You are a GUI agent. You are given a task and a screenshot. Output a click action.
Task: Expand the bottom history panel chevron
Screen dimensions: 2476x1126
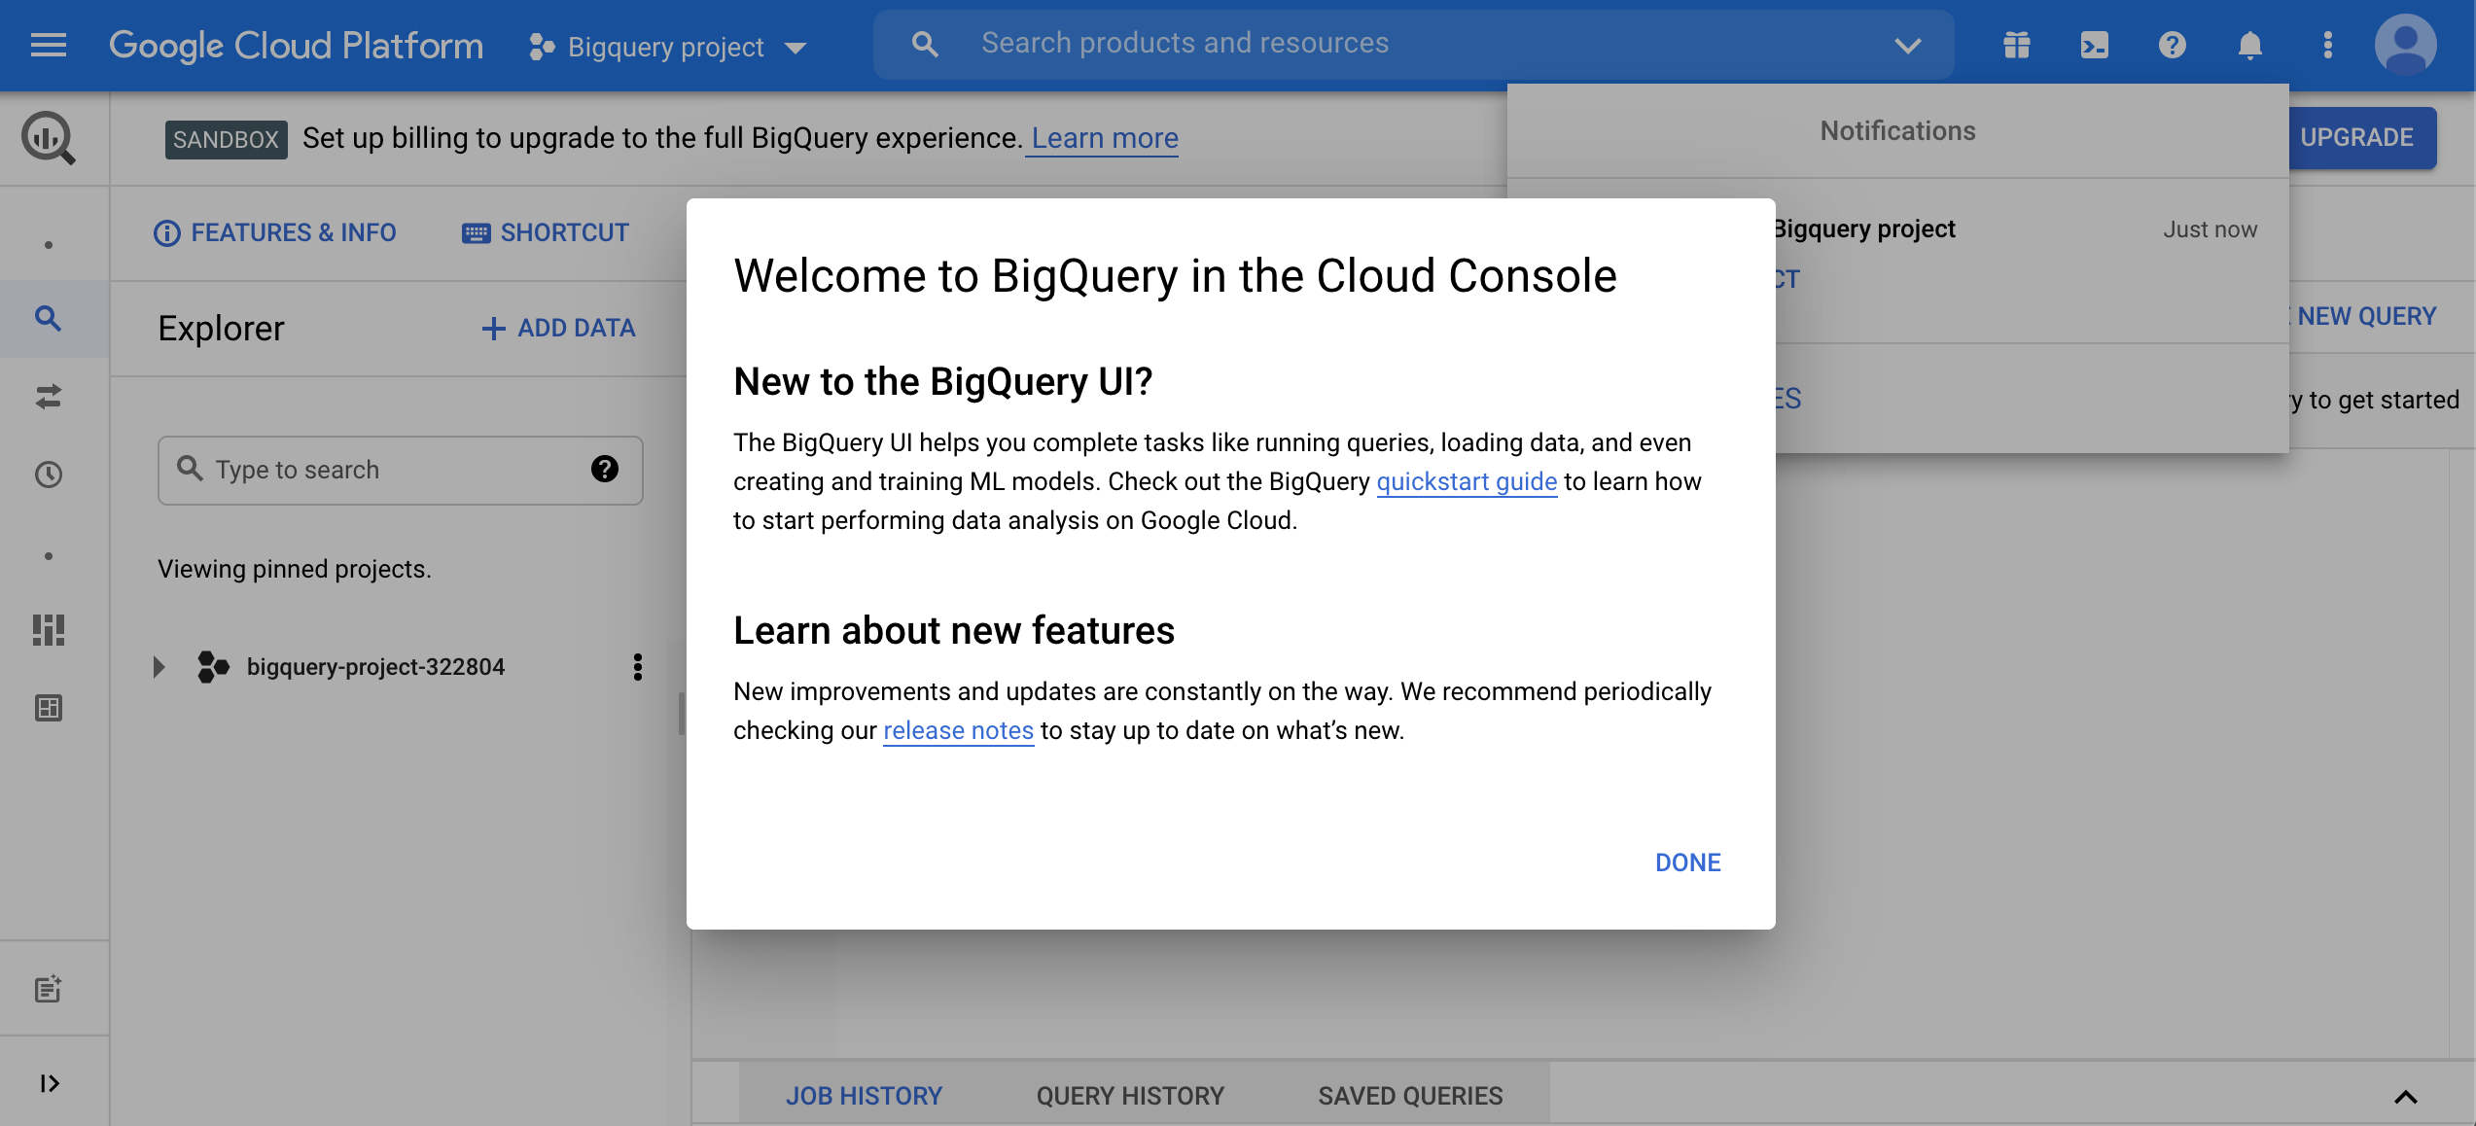pyautogui.click(x=2405, y=1097)
